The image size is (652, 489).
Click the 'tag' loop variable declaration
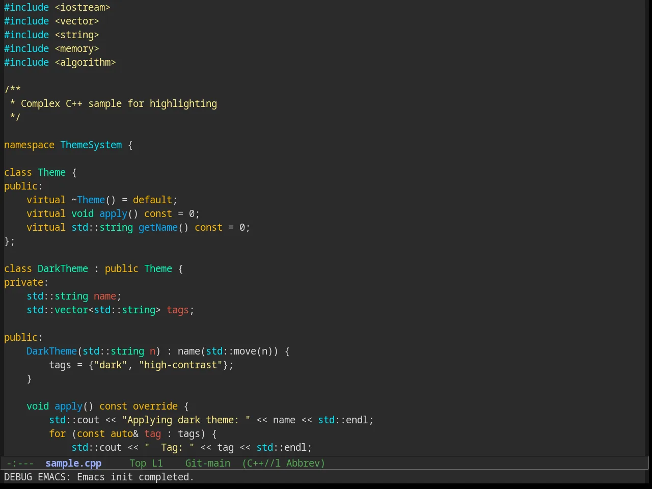(x=152, y=433)
